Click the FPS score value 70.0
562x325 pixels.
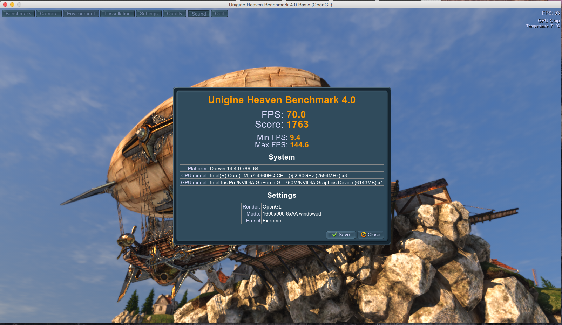pos(296,114)
